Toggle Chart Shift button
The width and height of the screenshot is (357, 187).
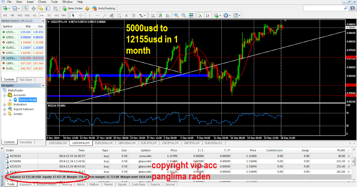[207, 15]
